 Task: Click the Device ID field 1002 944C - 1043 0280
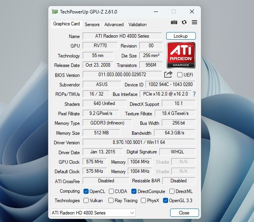coord(171,84)
